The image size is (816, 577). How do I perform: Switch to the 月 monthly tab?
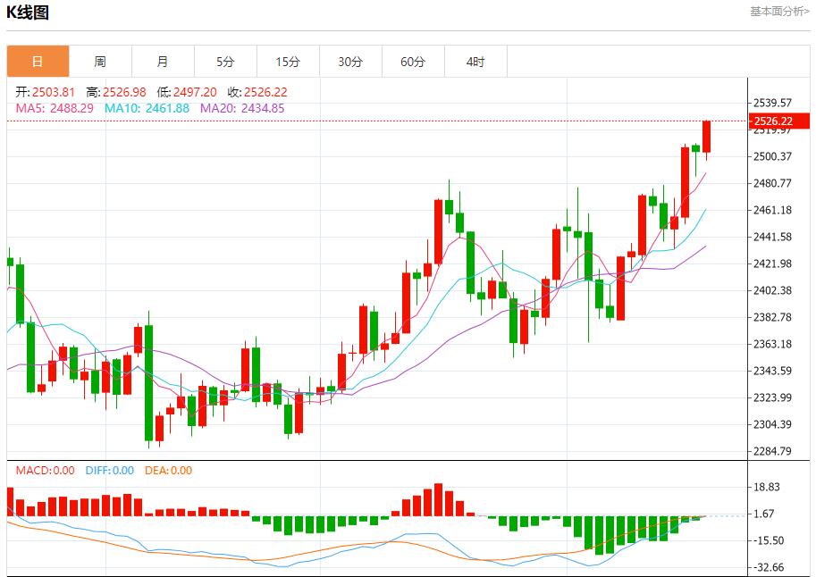(x=163, y=62)
